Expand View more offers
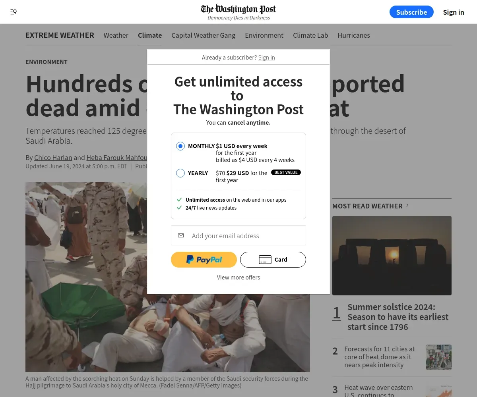The image size is (477, 397). pyautogui.click(x=238, y=278)
